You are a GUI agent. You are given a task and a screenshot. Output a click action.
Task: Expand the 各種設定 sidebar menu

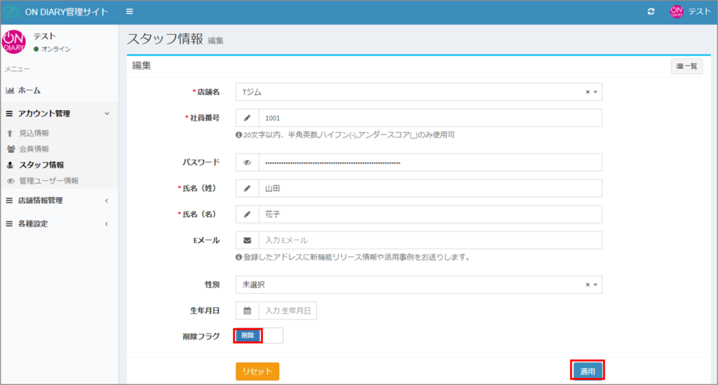56,224
